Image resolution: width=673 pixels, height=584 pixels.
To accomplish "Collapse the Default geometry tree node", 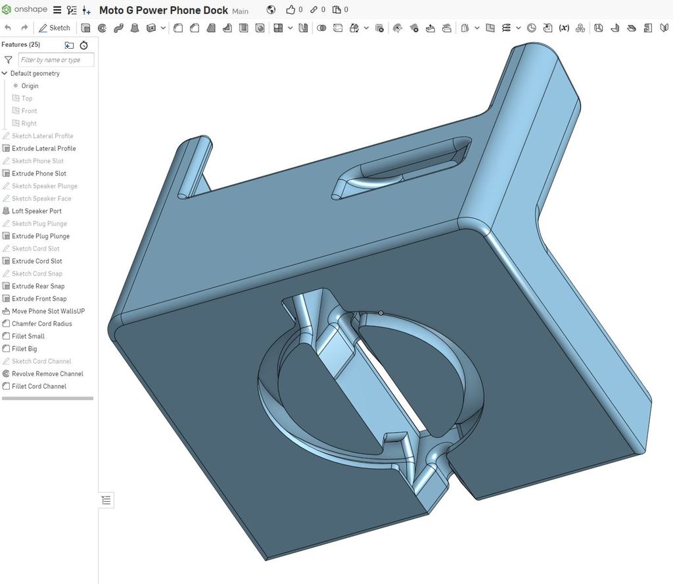I will pyautogui.click(x=5, y=73).
